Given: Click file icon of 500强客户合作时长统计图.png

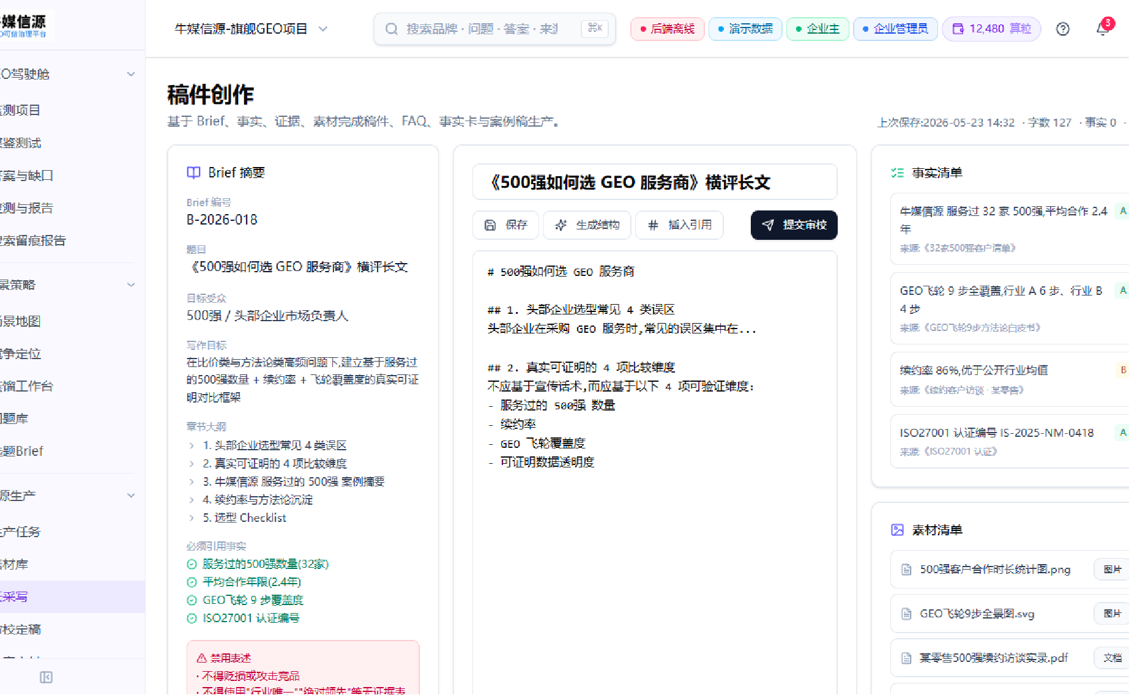Looking at the screenshot, I should 906,570.
